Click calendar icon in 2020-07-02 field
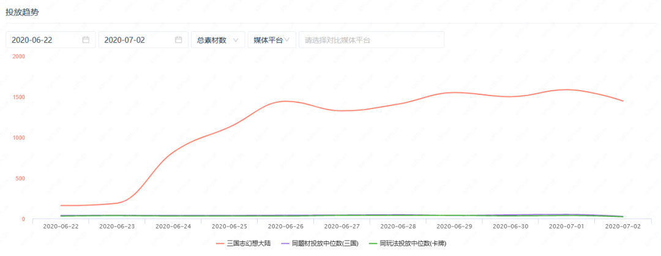 coord(178,40)
